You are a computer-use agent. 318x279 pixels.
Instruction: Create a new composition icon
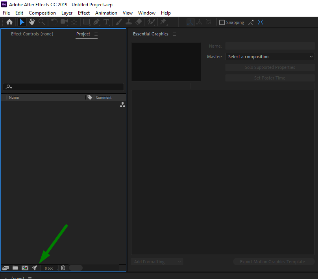pos(25,268)
